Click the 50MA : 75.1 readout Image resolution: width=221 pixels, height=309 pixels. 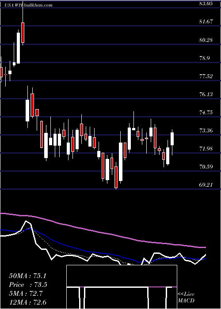click(x=27, y=276)
